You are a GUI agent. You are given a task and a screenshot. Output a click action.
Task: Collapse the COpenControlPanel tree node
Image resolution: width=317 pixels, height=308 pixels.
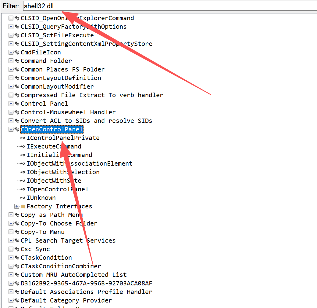point(11,129)
